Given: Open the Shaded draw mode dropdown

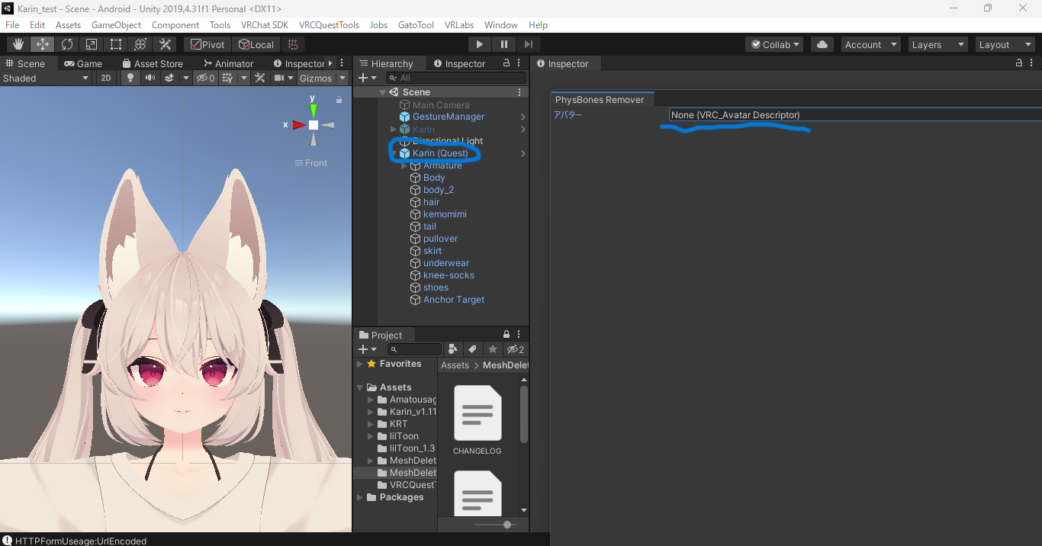Looking at the screenshot, I should (46, 78).
